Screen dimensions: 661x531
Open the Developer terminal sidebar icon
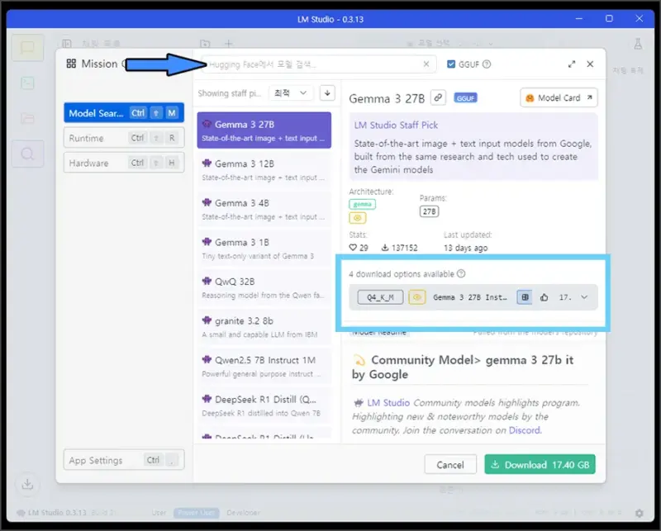[27, 83]
